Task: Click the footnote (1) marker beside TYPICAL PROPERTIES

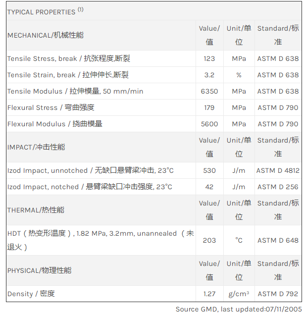Action: [81, 9]
